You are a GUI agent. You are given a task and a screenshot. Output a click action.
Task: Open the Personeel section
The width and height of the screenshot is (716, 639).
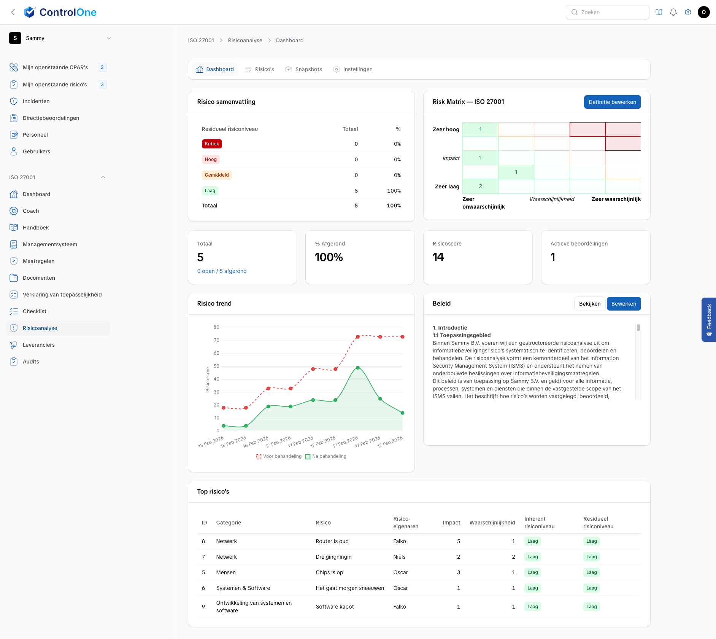point(35,134)
